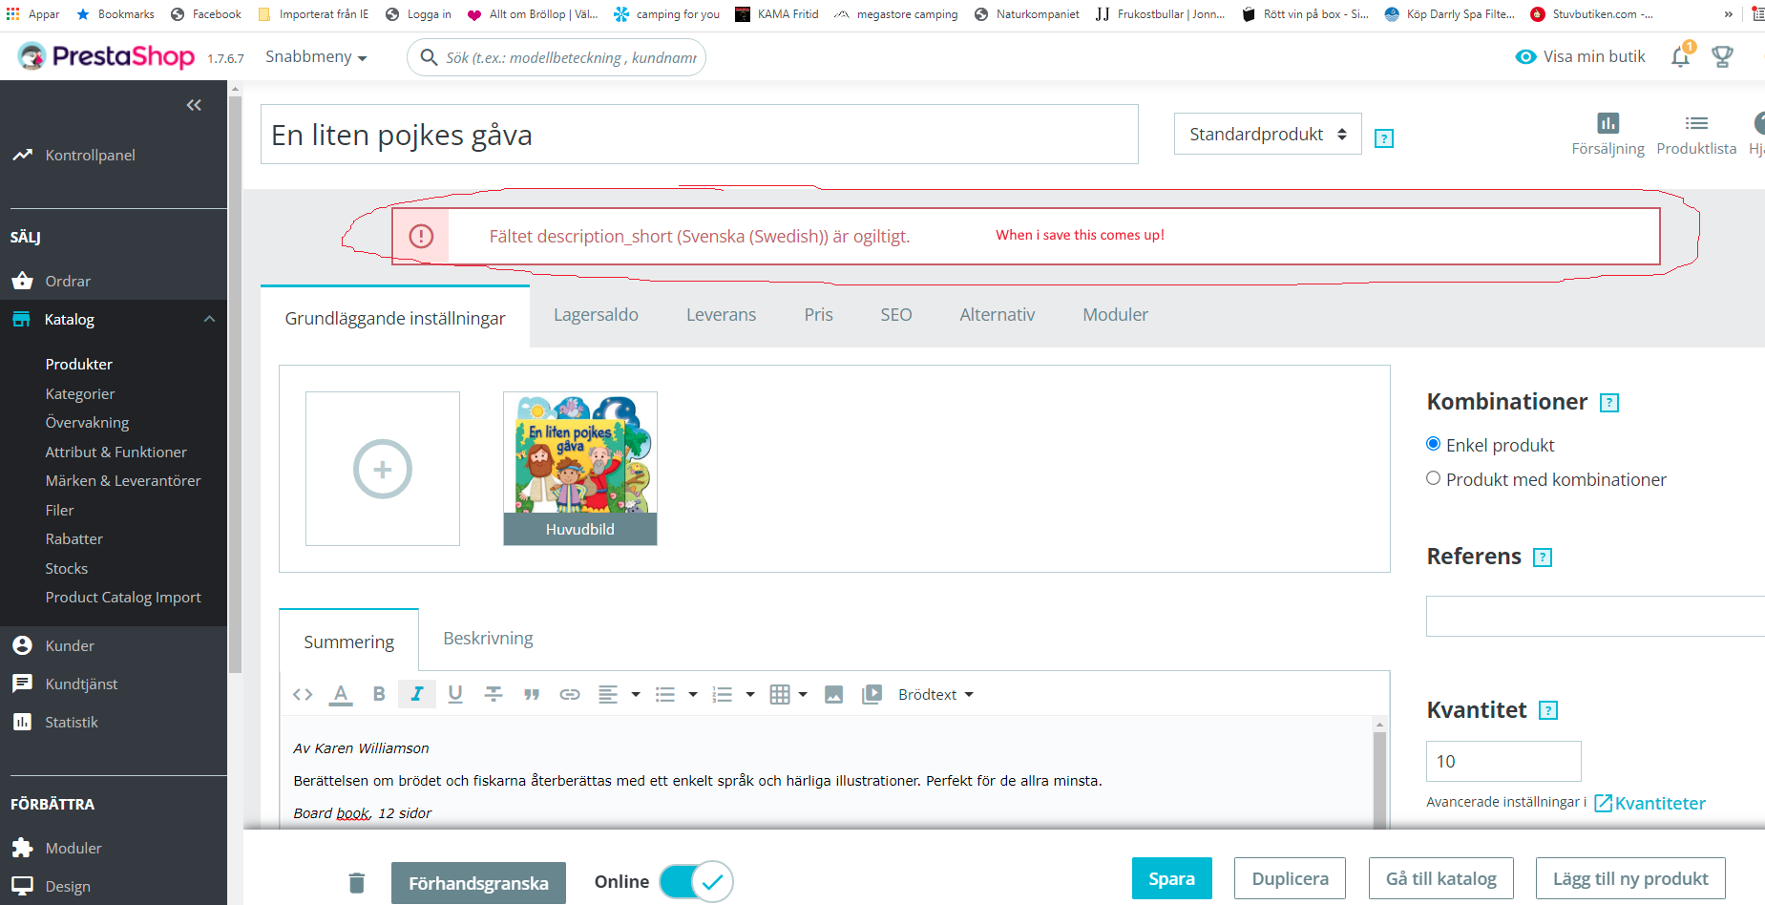This screenshot has width=1765, height=905.
Task: Open Snabbmeny dropdown
Action: coord(316,57)
